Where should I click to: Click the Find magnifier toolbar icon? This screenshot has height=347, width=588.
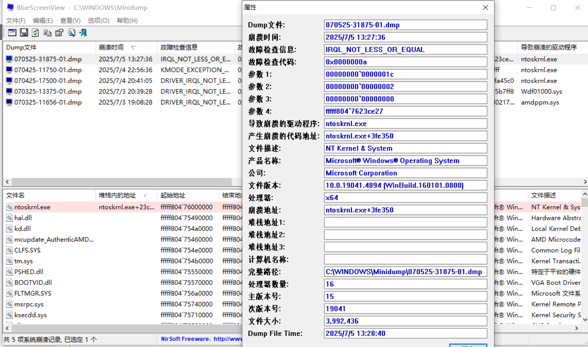71,33
